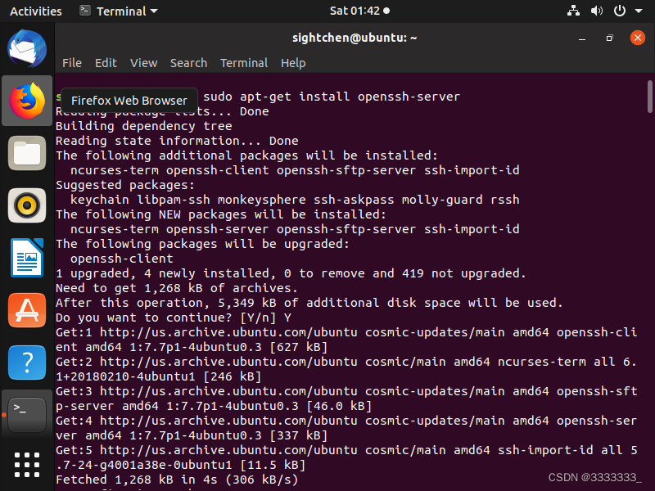Click the 'Get:1' archive URL line

pos(346,340)
